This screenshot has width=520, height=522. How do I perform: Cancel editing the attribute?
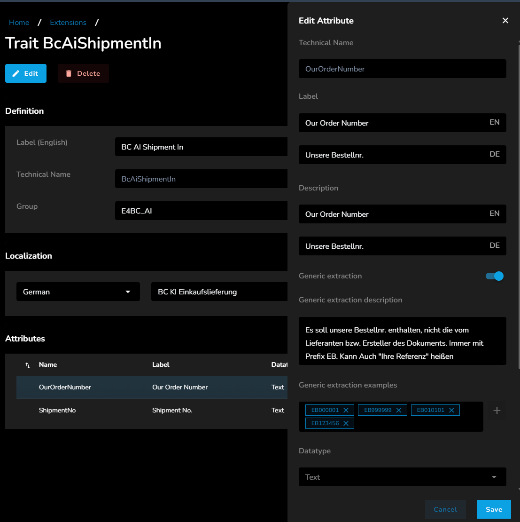click(x=445, y=509)
